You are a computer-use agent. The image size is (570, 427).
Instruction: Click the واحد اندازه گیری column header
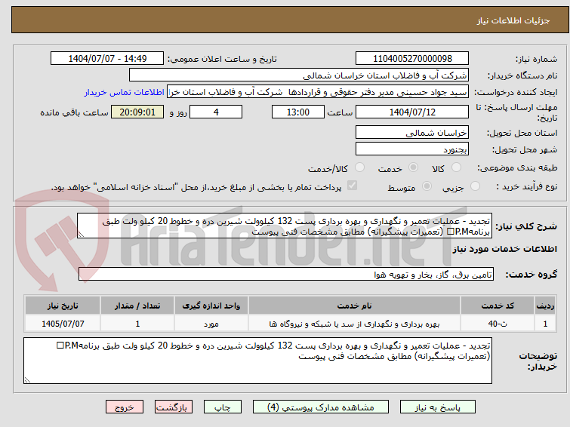pyautogui.click(x=211, y=306)
